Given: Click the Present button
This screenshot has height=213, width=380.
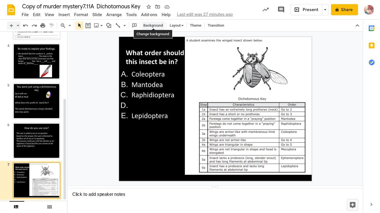Looking at the screenshot, I should (306, 10).
